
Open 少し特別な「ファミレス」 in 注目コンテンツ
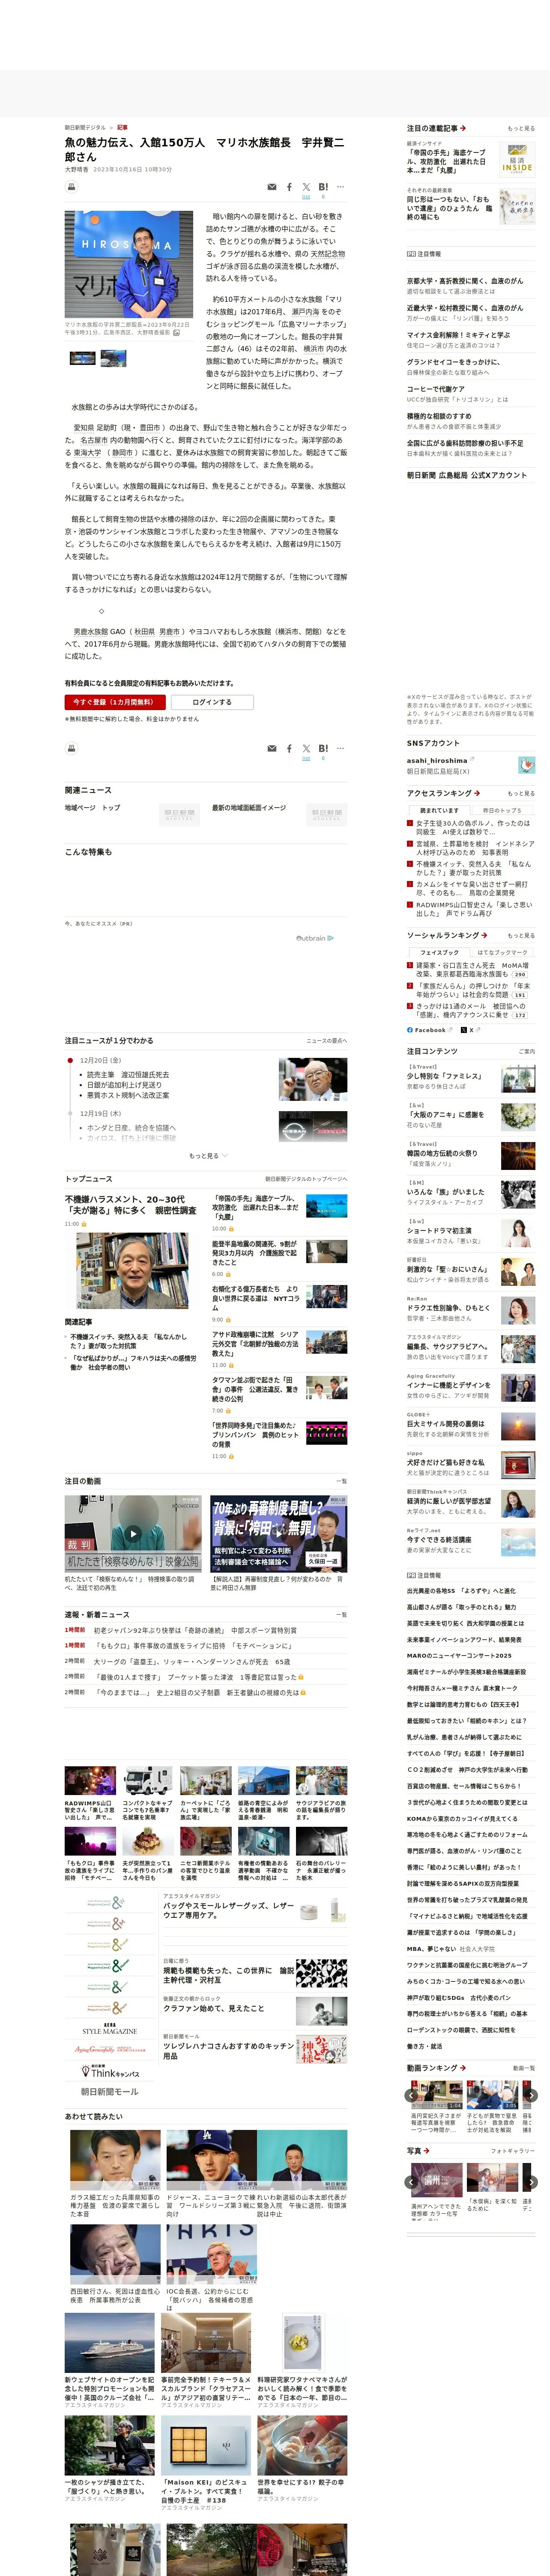pos(444,1076)
